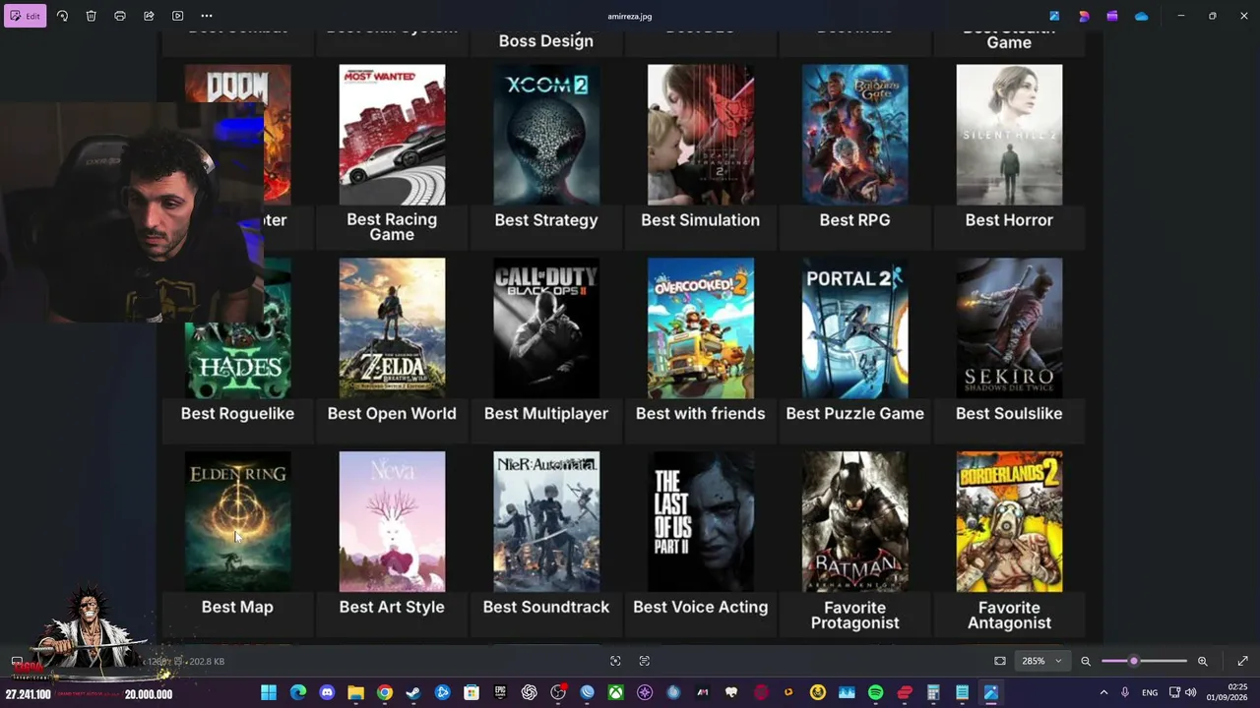Image resolution: width=1260 pixels, height=708 pixels.
Task: Open OneDrive via the blue cloud icon
Action: (x=1142, y=16)
